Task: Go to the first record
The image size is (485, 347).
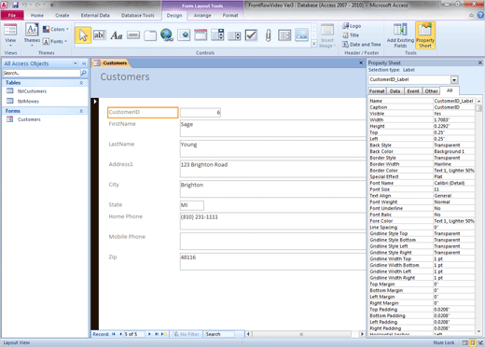Action: pyautogui.click(x=114, y=334)
